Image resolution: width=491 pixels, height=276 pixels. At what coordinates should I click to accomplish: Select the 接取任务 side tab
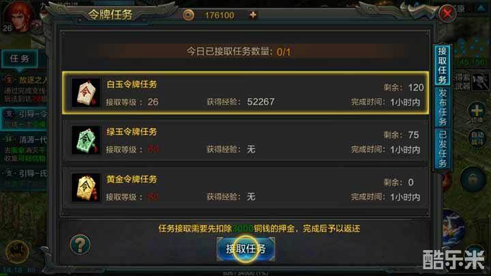pos(442,65)
